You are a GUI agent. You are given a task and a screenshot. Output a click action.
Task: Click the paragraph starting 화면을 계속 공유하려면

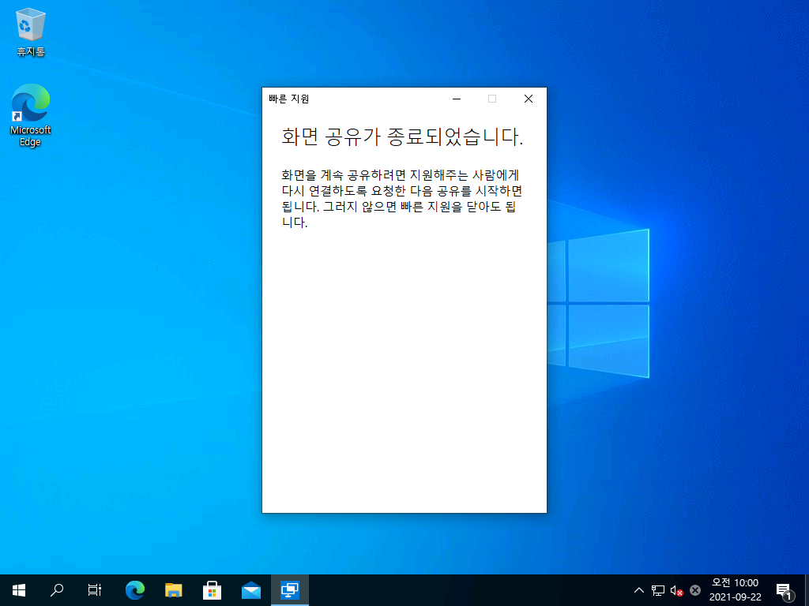pyautogui.click(x=402, y=199)
